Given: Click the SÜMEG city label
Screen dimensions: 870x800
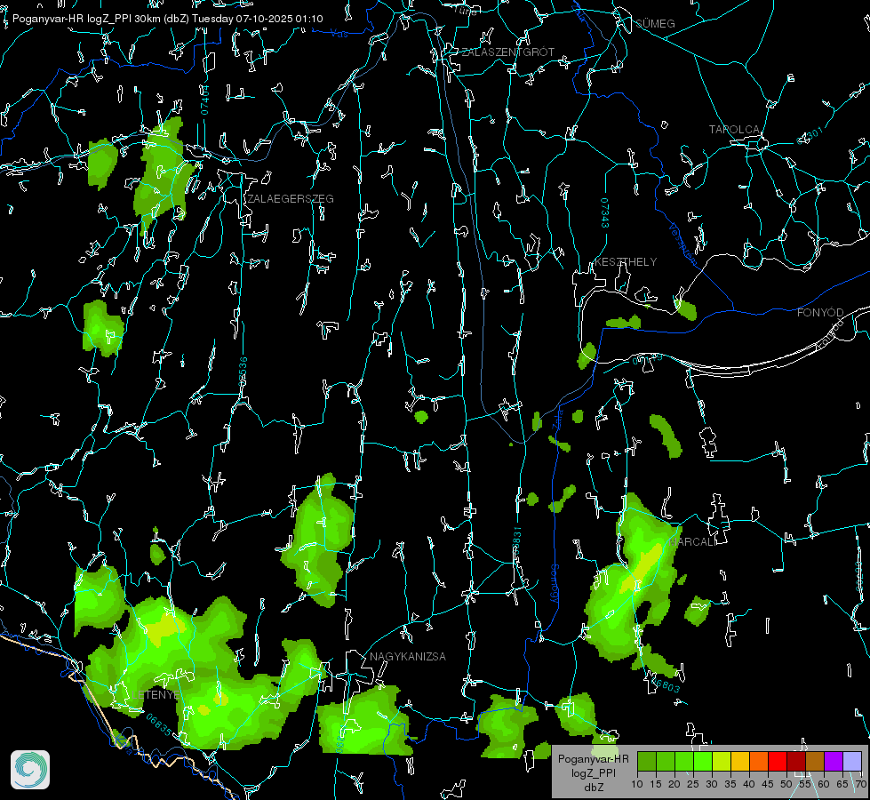Looking at the screenshot, I should click(655, 24).
